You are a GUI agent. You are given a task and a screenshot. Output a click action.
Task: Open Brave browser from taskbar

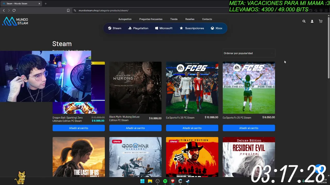173,181
